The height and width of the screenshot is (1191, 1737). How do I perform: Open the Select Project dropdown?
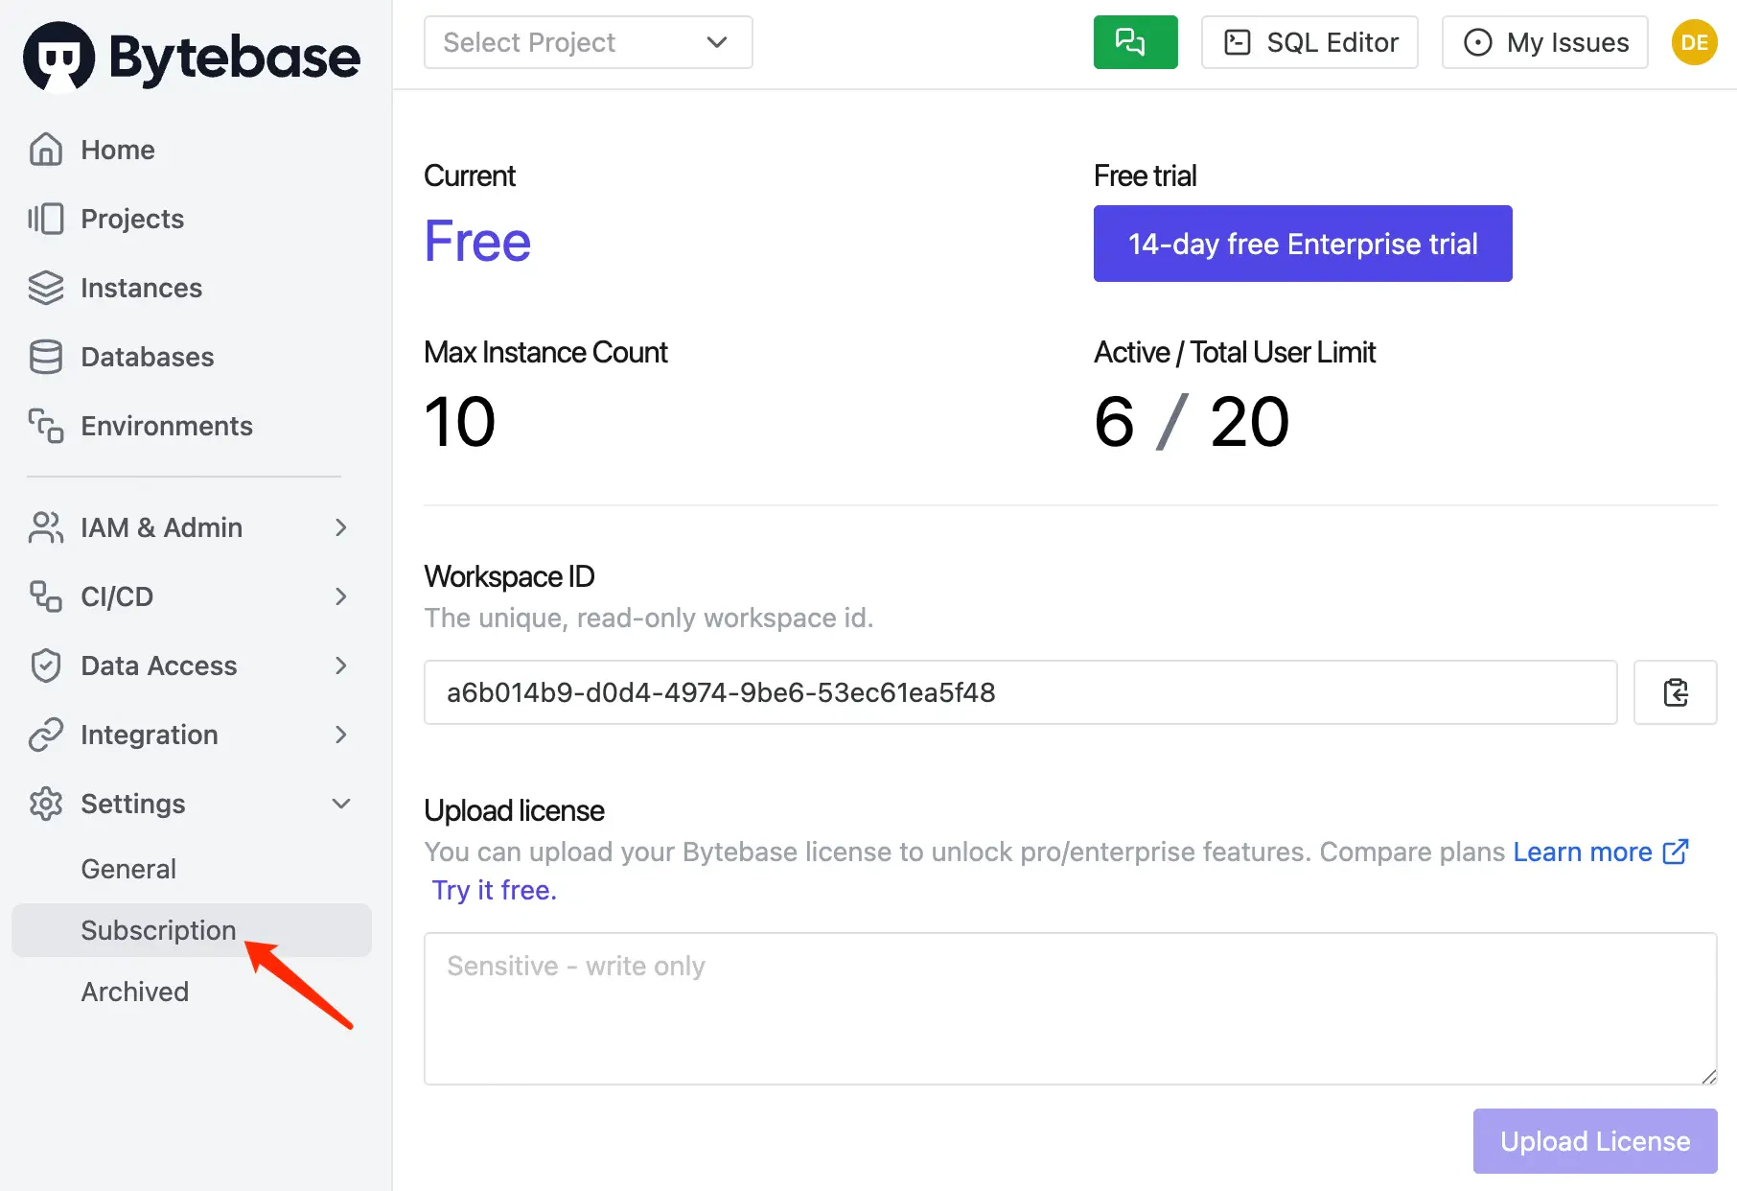click(588, 42)
